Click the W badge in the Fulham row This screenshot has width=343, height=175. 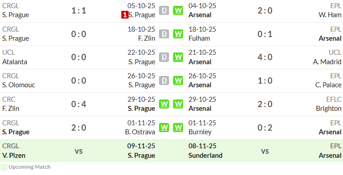(178, 34)
